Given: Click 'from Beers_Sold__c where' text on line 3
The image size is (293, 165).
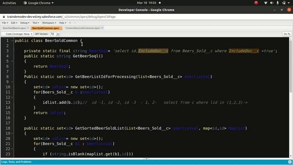Looking at the screenshot, I should click(199, 51).
